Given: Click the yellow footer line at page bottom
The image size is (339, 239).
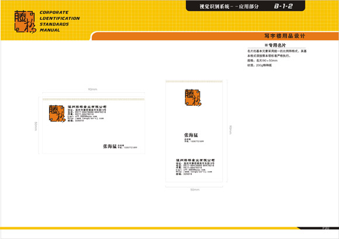Looking at the screenshot, I should click(x=149, y=228).
